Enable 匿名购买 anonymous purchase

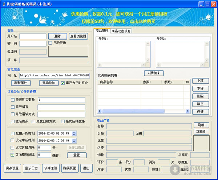click(x=13, y=121)
